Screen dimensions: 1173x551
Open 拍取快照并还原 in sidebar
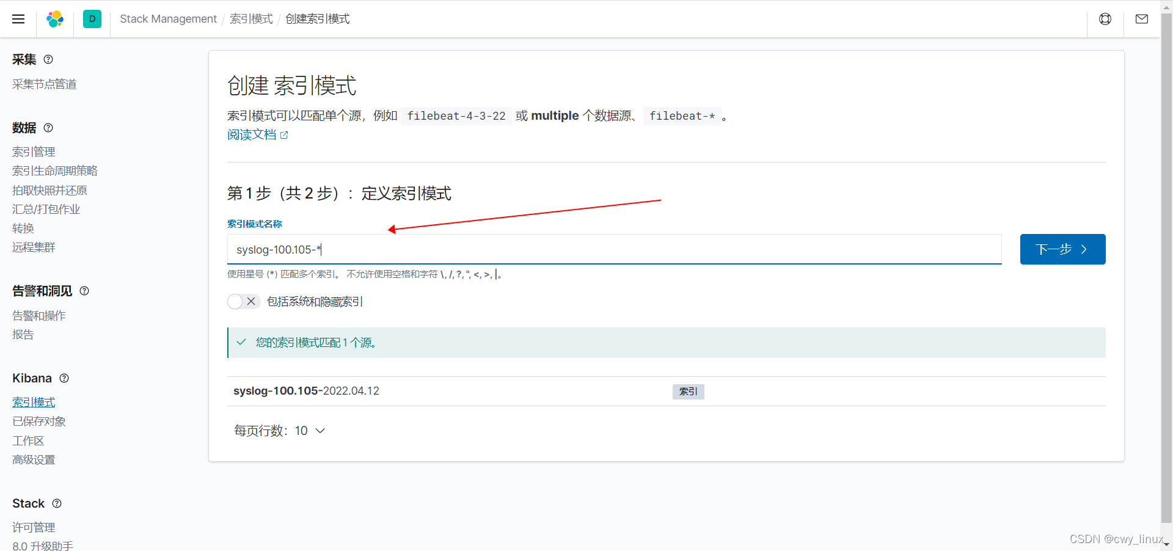pos(49,190)
